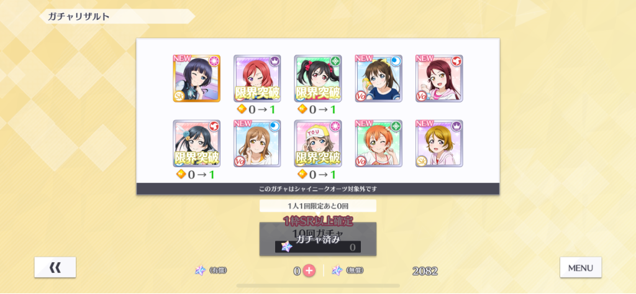Select the red-haired girl limit break card

coord(257,78)
